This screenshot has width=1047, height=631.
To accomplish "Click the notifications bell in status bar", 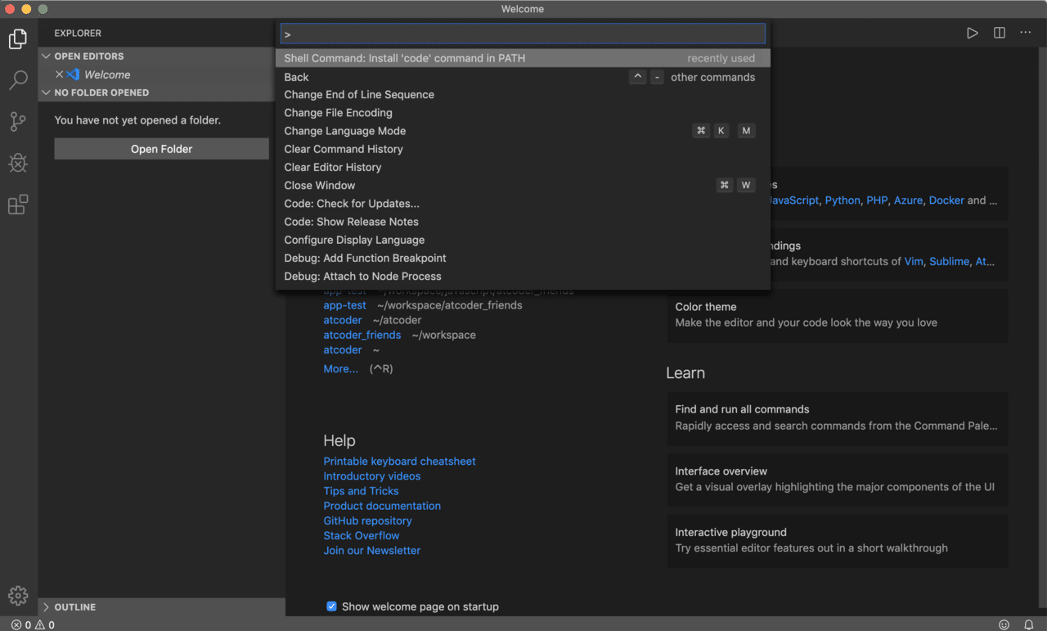I will (1029, 624).
